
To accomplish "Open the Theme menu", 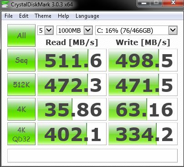I will tap(43, 16).
